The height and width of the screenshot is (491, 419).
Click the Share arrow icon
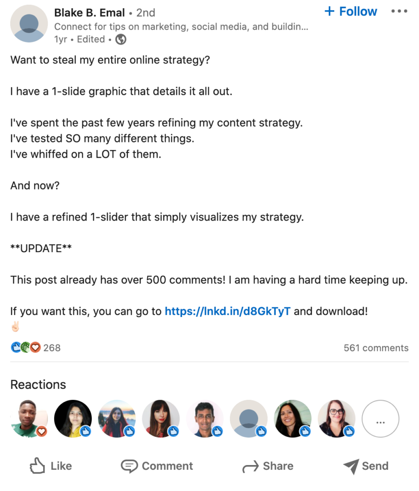coord(250,466)
